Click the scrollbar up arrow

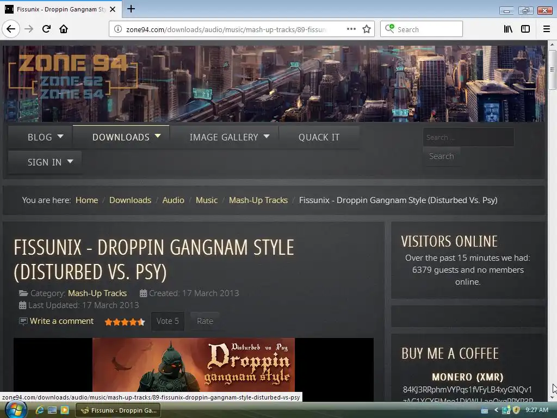(552, 45)
